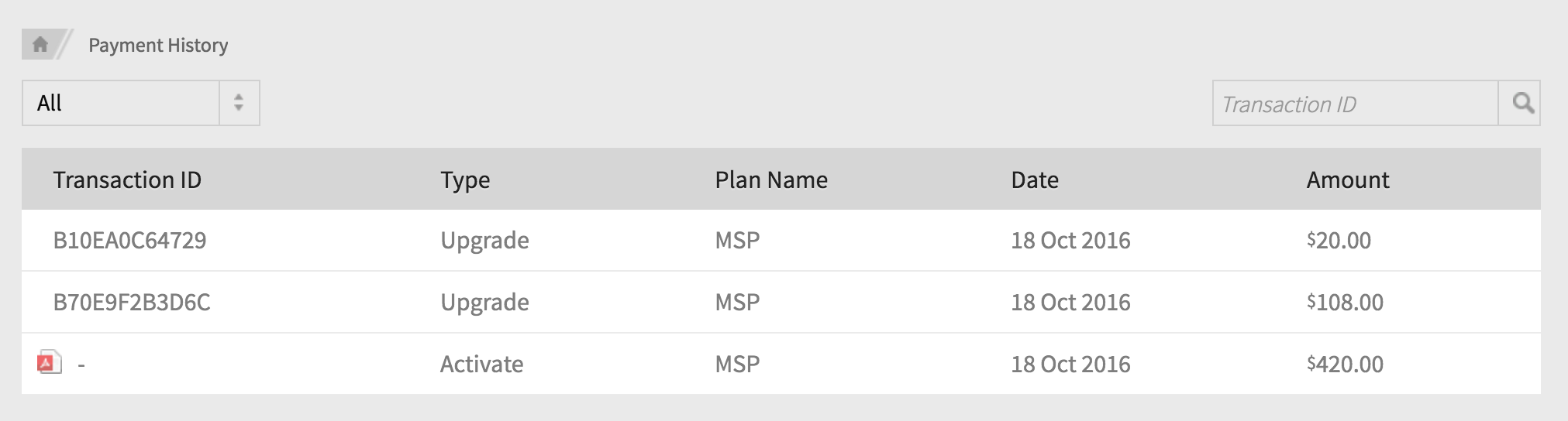Select transaction B10EA0C64729
Viewport: 1568px width, 421px height.
click(x=129, y=241)
